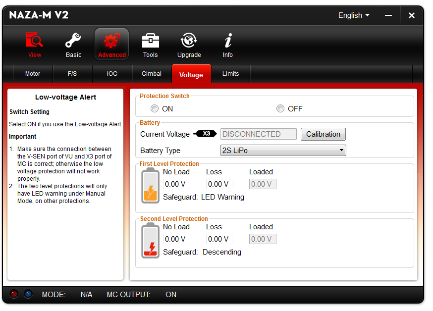Open the Upgrade globe icon
Viewport: 433px width, 311px height.
189,41
